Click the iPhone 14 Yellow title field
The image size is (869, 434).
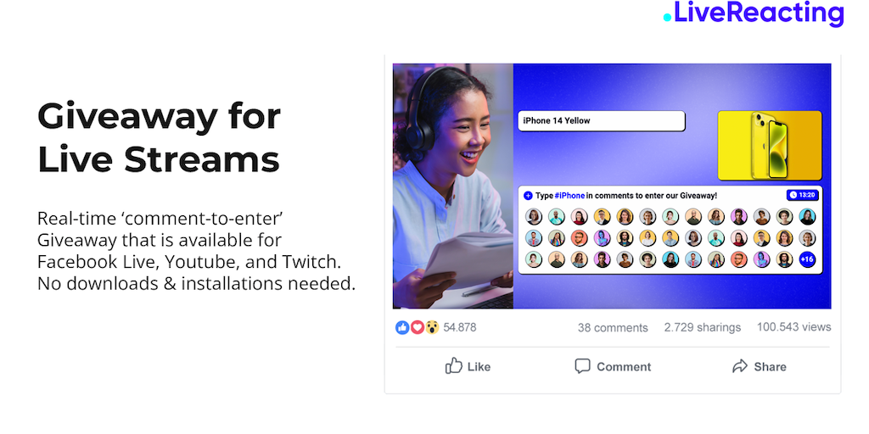click(x=602, y=120)
